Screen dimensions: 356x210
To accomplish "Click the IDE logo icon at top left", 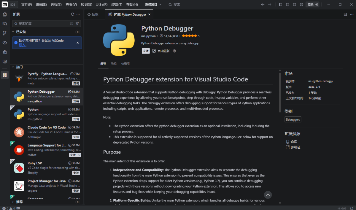I will point(5,4).
